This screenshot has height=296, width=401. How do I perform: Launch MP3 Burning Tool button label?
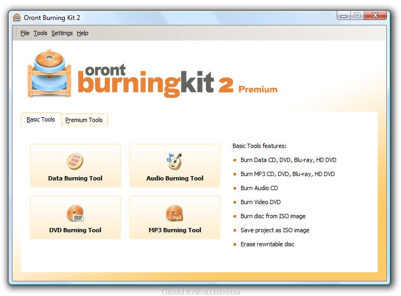(175, 230)
